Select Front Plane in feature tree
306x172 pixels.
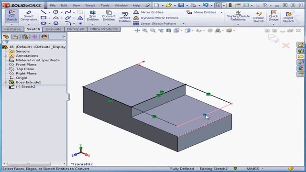click(x=26, y=64)
